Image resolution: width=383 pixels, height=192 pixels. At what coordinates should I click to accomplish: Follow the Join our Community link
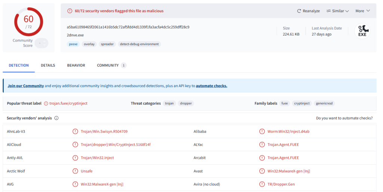(26, 86)
